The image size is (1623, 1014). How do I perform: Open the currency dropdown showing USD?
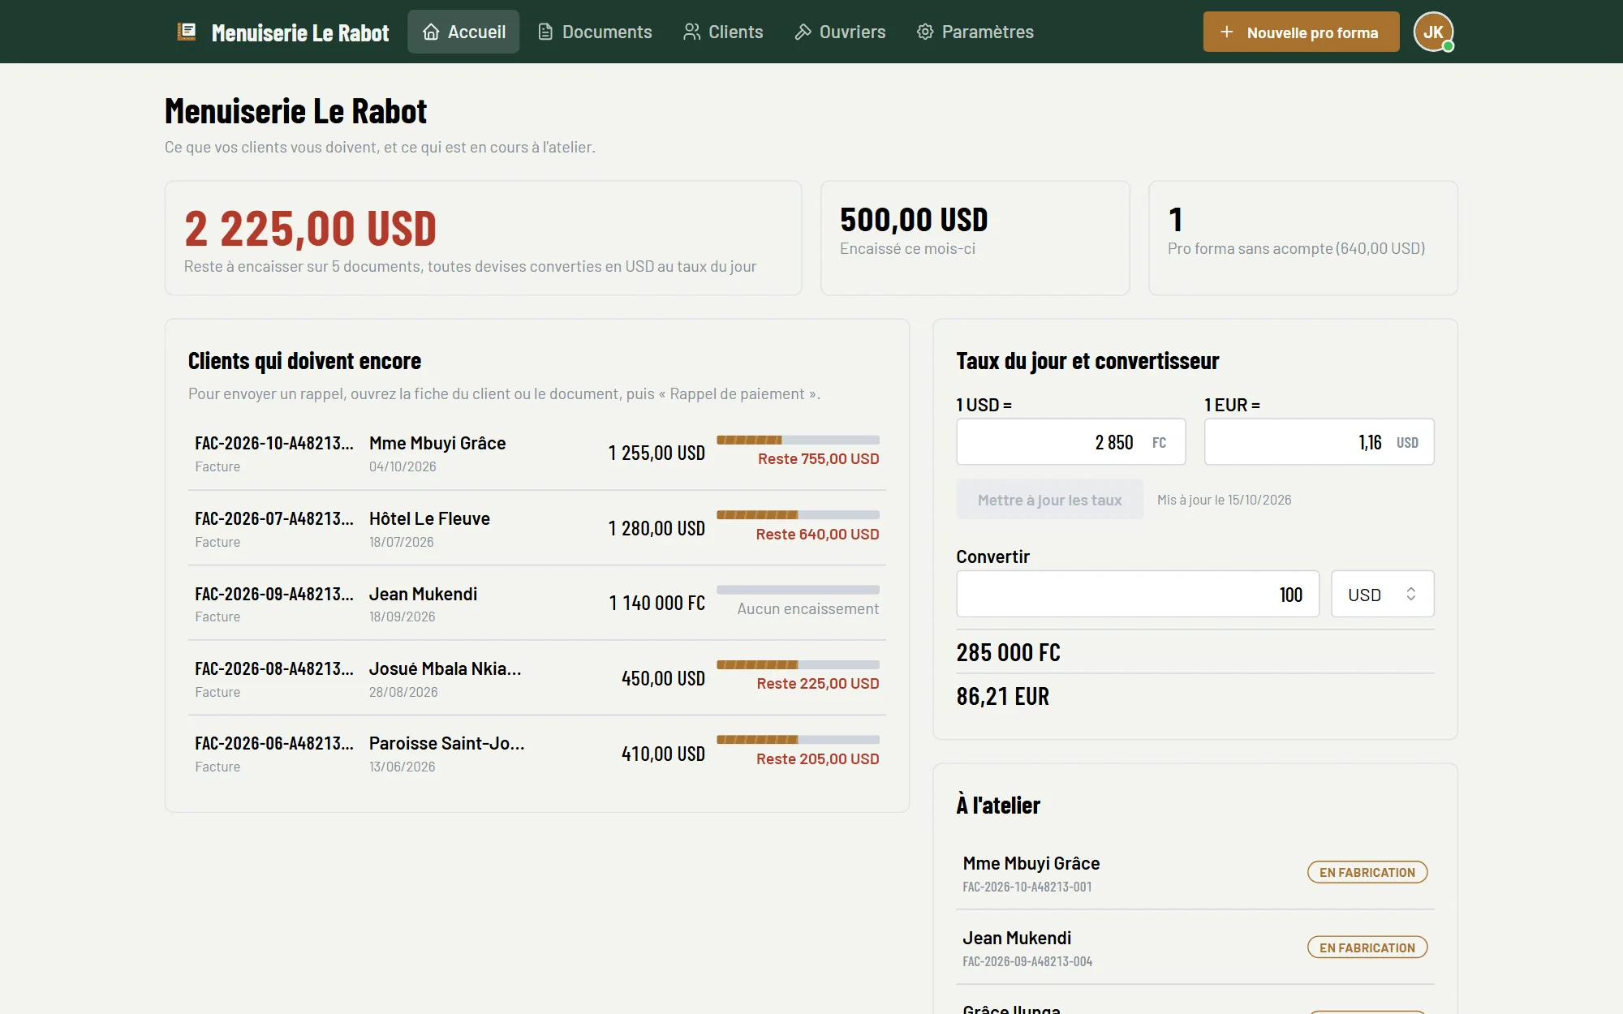pos(1382,594)
